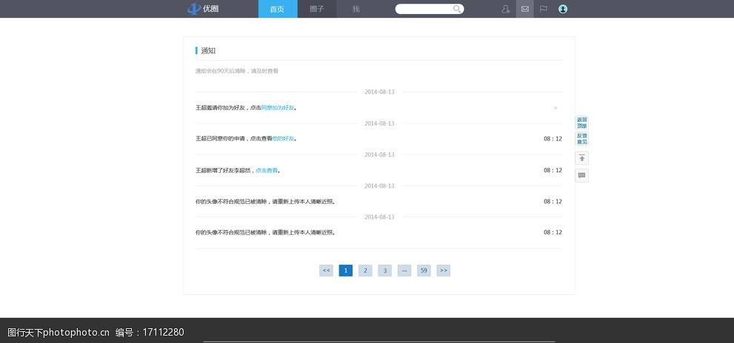Go to the 我 tab
Viewport: 734px width, 343px height.
(356, 9)
